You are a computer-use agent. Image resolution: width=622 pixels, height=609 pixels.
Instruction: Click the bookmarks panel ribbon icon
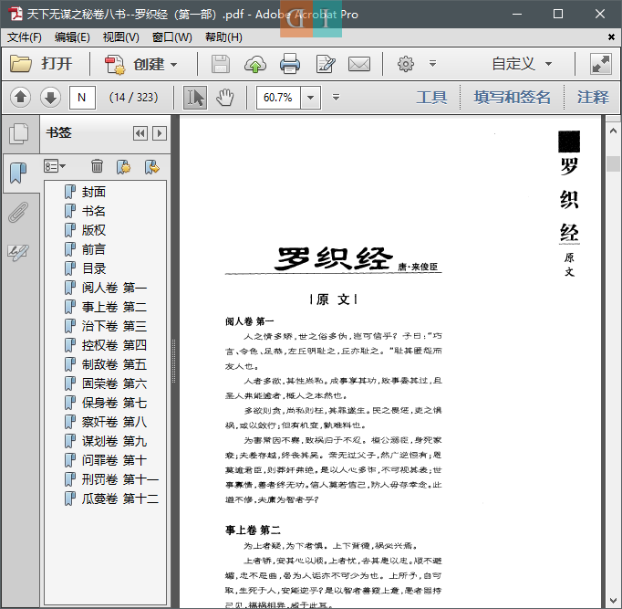tap(18, 173)
